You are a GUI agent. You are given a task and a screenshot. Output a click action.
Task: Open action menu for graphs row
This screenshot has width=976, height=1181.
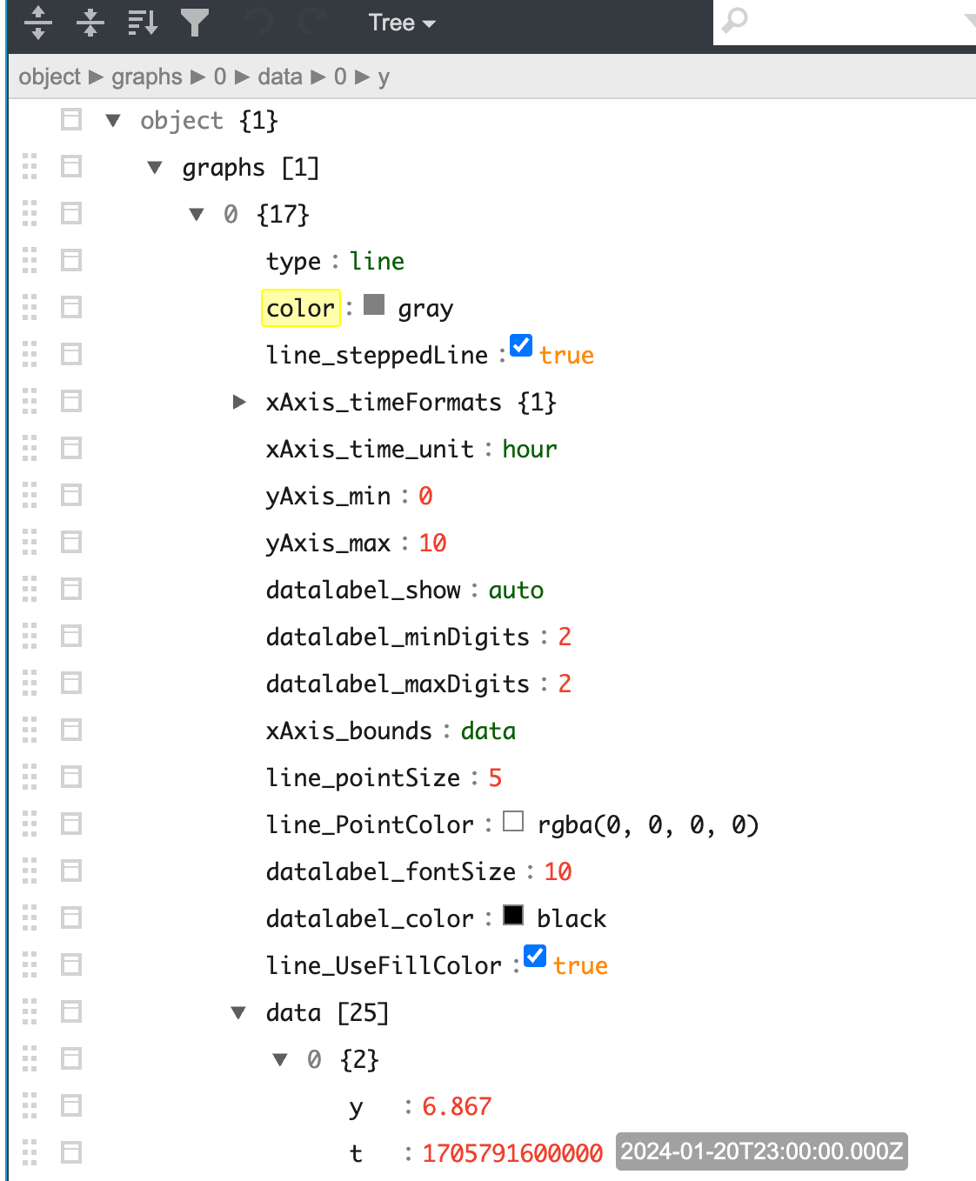tap(71, 166)
